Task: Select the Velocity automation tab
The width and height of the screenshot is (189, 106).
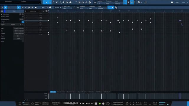Action: tap(53, 92)
